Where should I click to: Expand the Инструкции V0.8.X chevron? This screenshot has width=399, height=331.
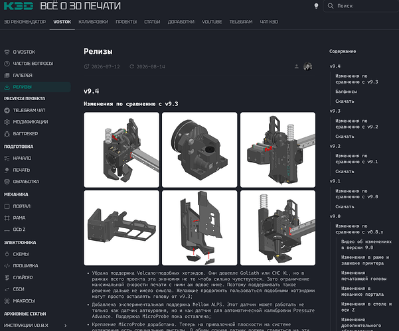[66, 326]
